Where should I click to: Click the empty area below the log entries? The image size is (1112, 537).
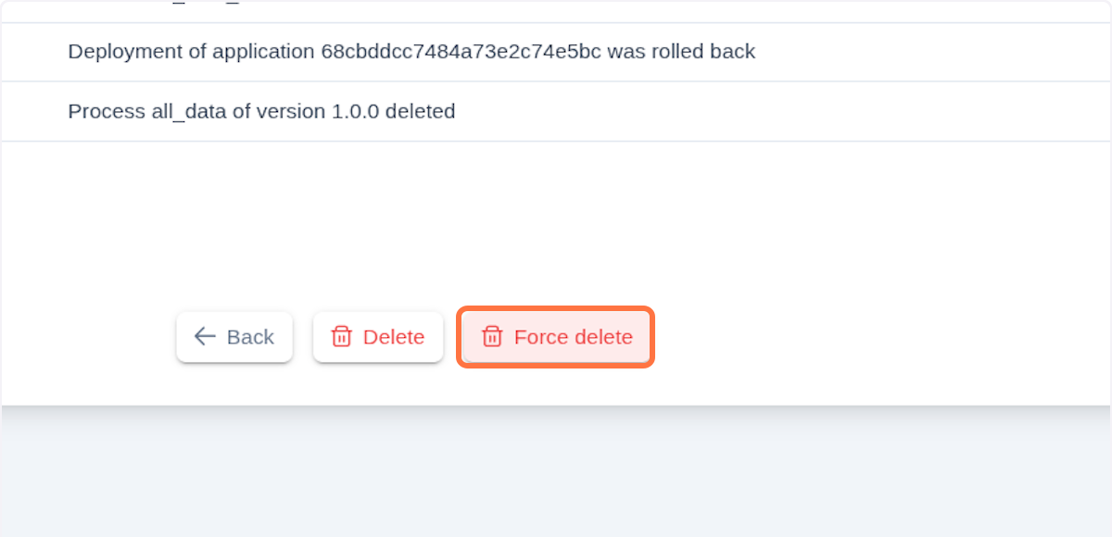(x=556, y=222)
